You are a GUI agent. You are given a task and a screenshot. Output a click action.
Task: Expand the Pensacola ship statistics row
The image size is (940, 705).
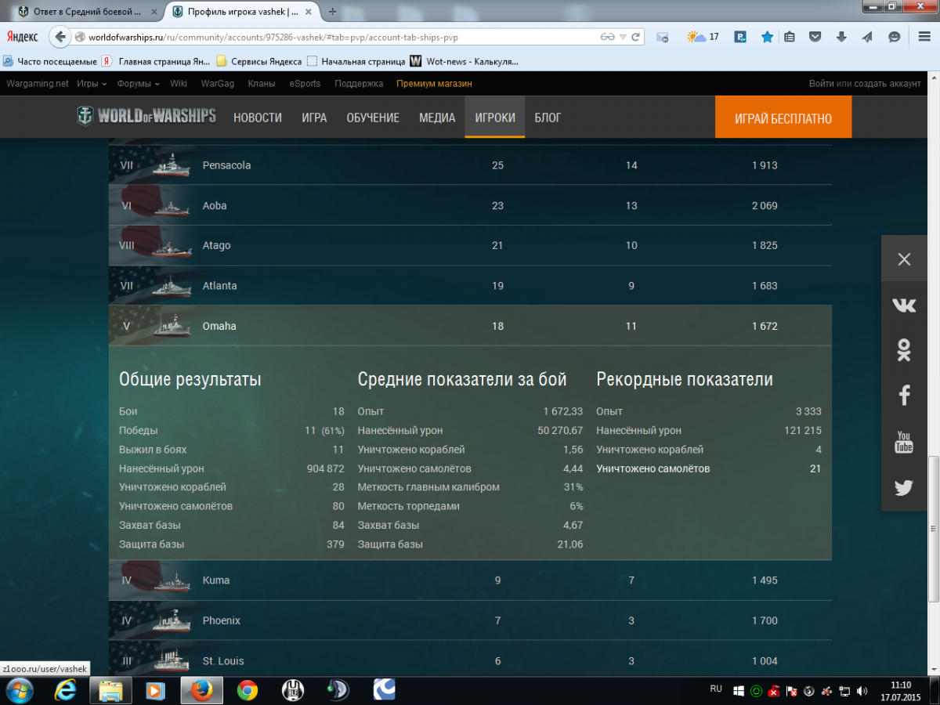coord(470,165)
